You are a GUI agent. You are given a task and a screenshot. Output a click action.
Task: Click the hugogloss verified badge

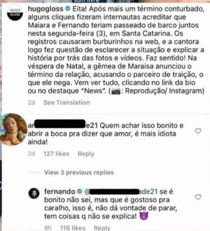tap(68, 9)
